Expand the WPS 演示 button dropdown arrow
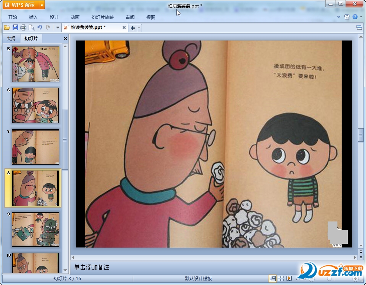 click(42, 5)
